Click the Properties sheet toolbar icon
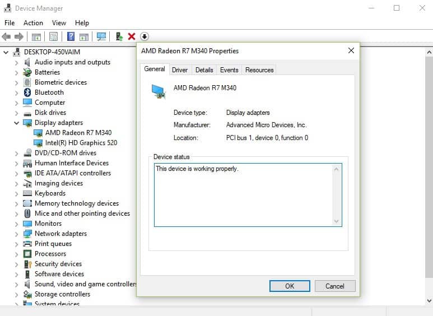Image resolution: width=433 pixels, height=316 pixels. pyautogui.click(x=53, y=36)
